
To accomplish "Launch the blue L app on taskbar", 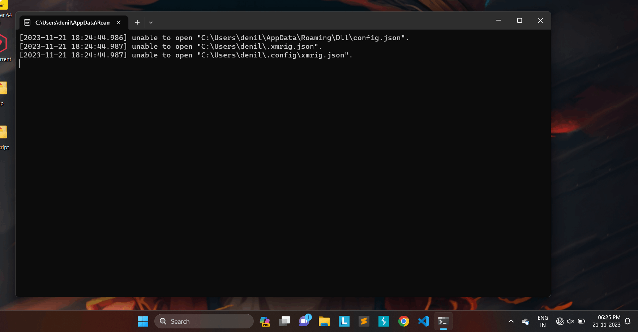I will [x=344, y=321].
